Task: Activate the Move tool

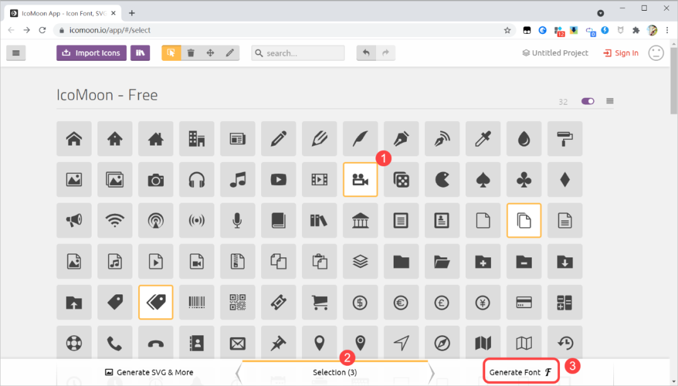Action: (210, 53)
